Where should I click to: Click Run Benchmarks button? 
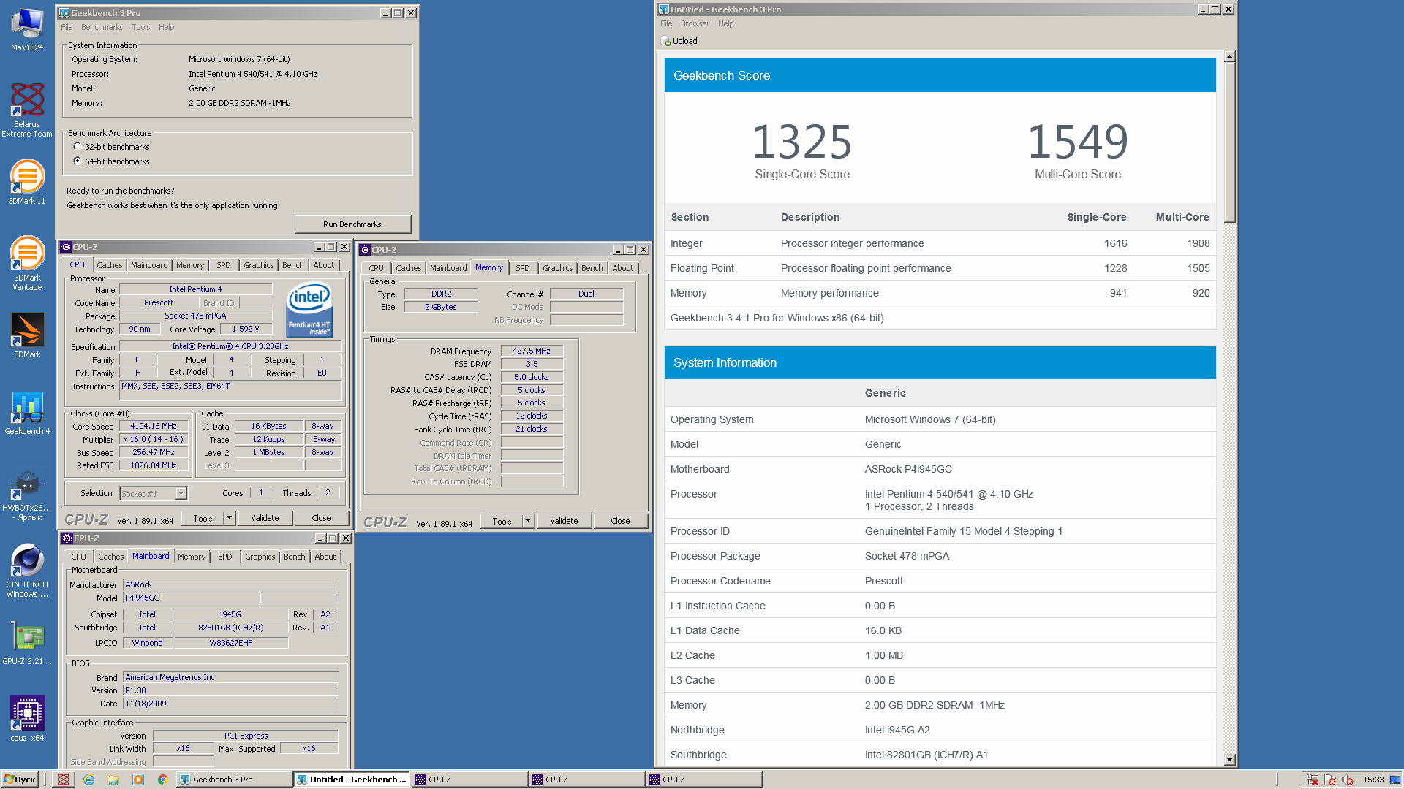352,224
